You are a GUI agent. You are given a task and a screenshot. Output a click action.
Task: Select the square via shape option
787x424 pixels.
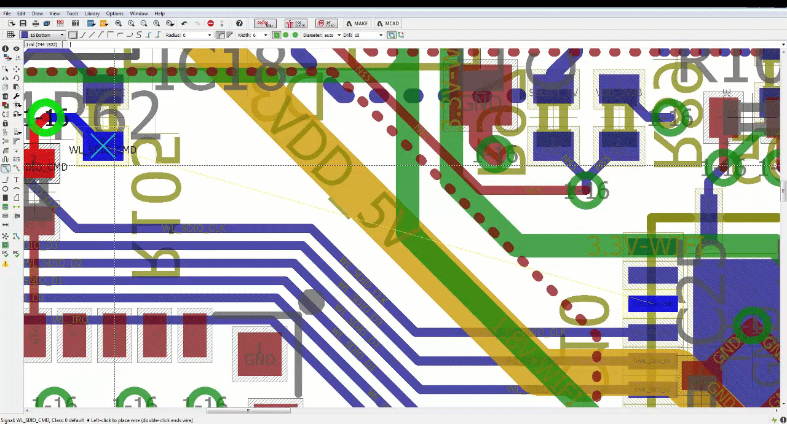(277, 35)
